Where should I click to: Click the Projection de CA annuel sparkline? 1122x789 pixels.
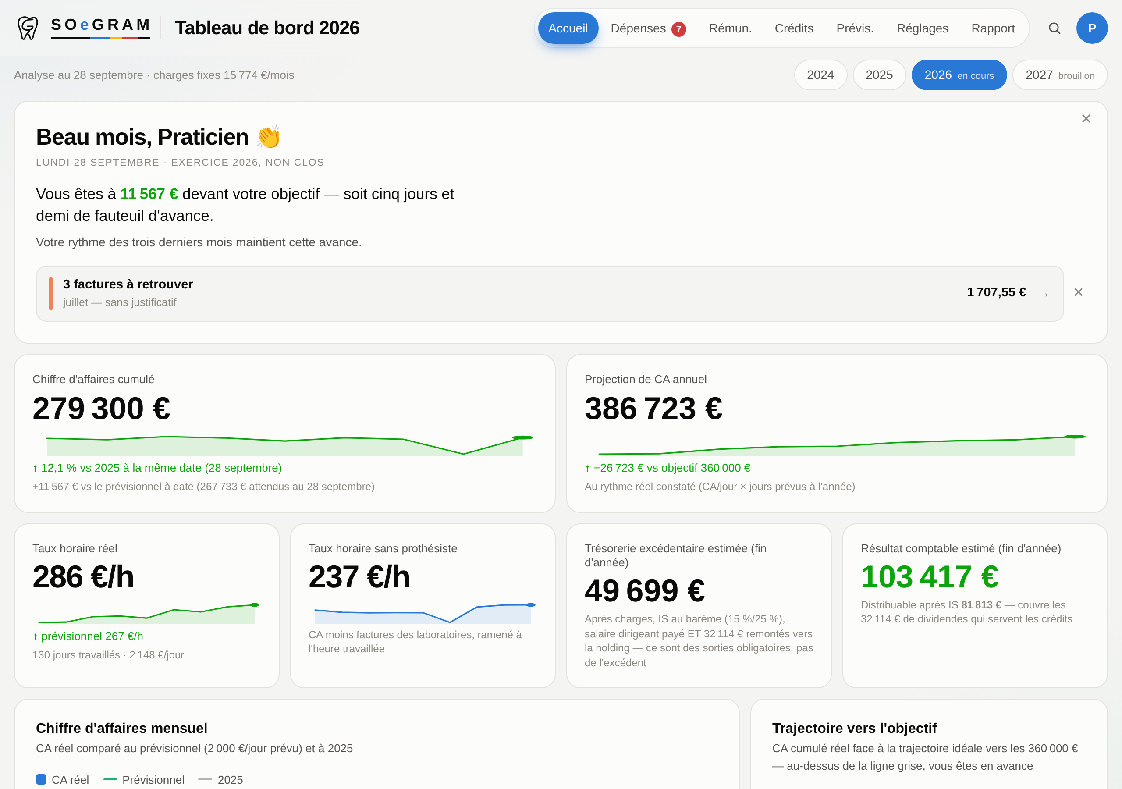tap(838, 445)
